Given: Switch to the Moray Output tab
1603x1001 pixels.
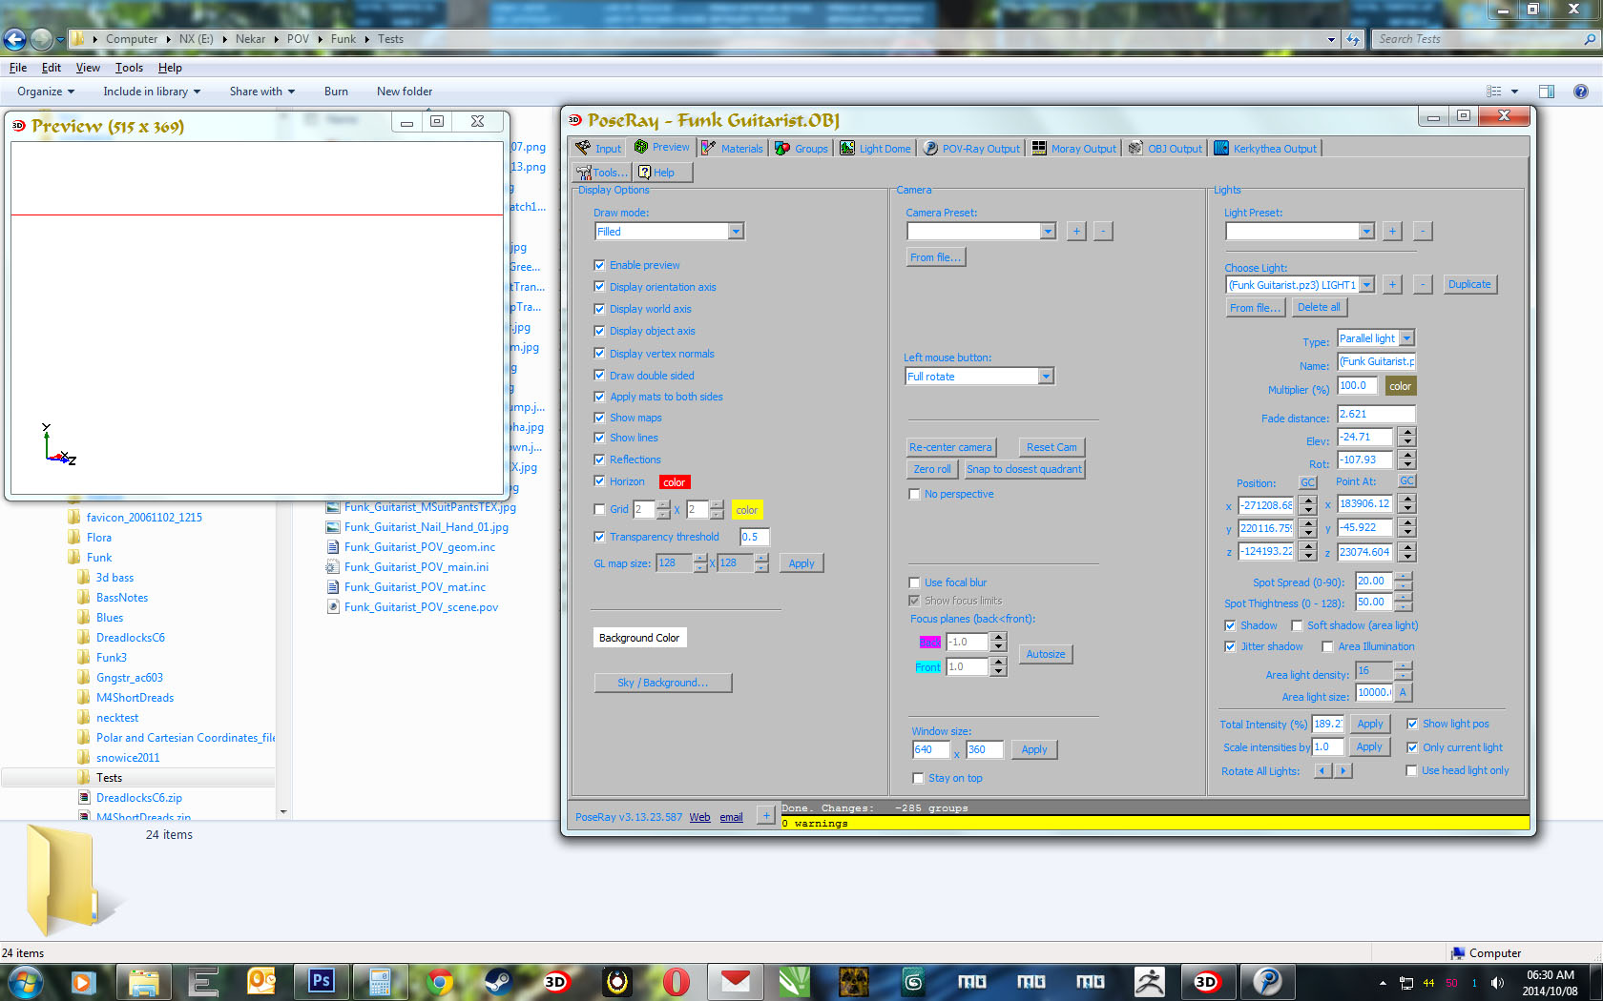Looking at the screenshot, I should [x=1074, y=149].
